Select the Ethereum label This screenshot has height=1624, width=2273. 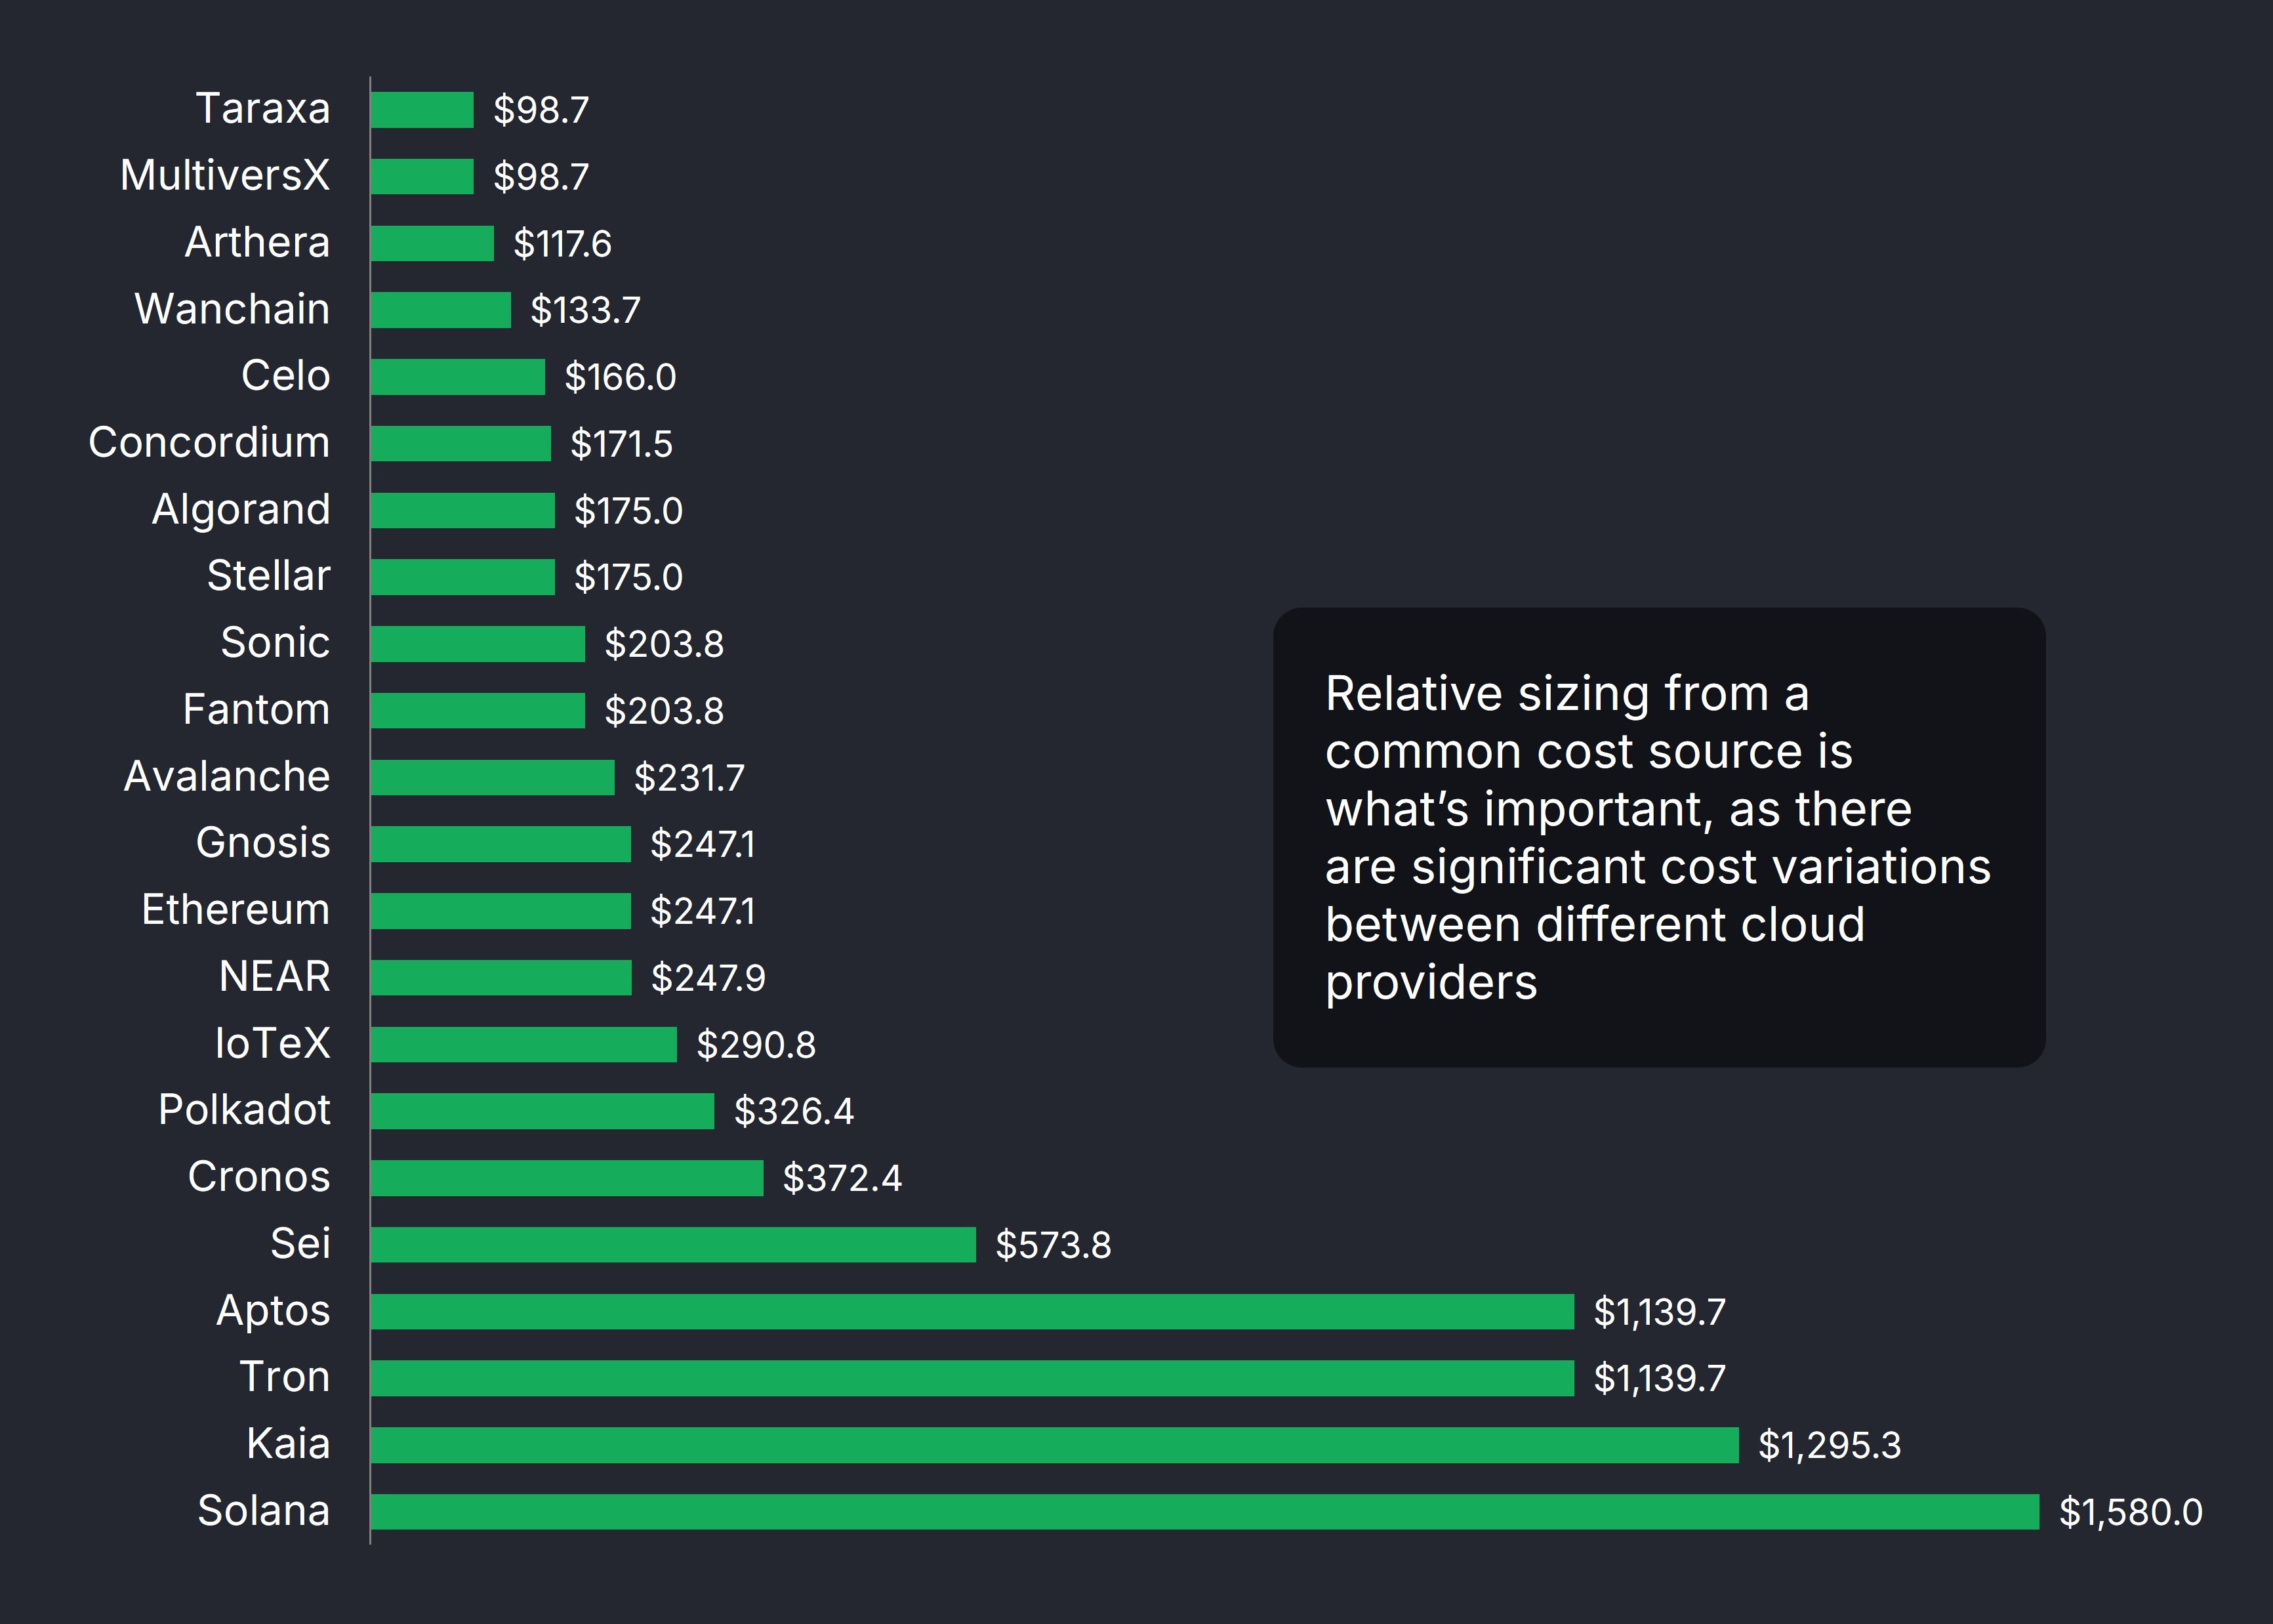236,910
